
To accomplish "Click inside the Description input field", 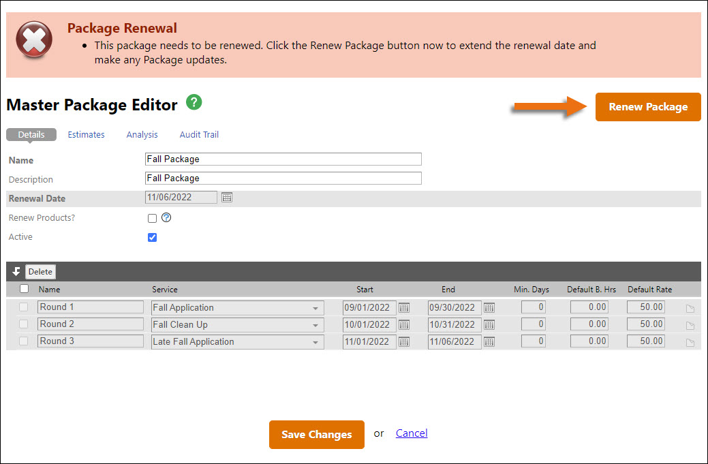I will click(x=283, y=178).
